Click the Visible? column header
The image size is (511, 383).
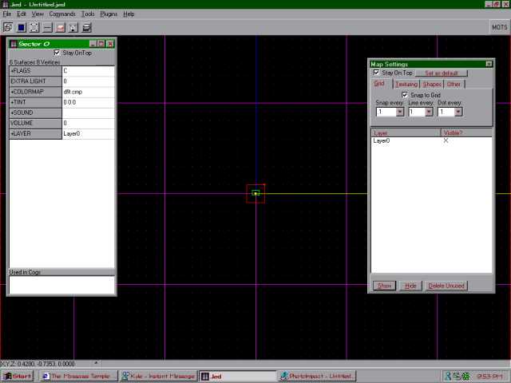466,133
